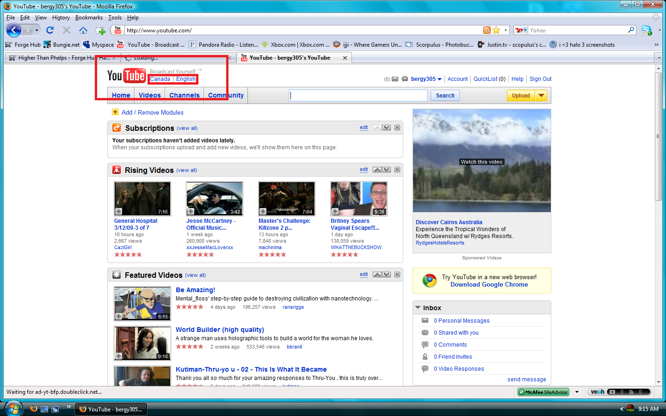Screen dimensions: 666x416
Task: Reload the page with refresh icon
Action: pyautogui.click(x=50, y=31)
